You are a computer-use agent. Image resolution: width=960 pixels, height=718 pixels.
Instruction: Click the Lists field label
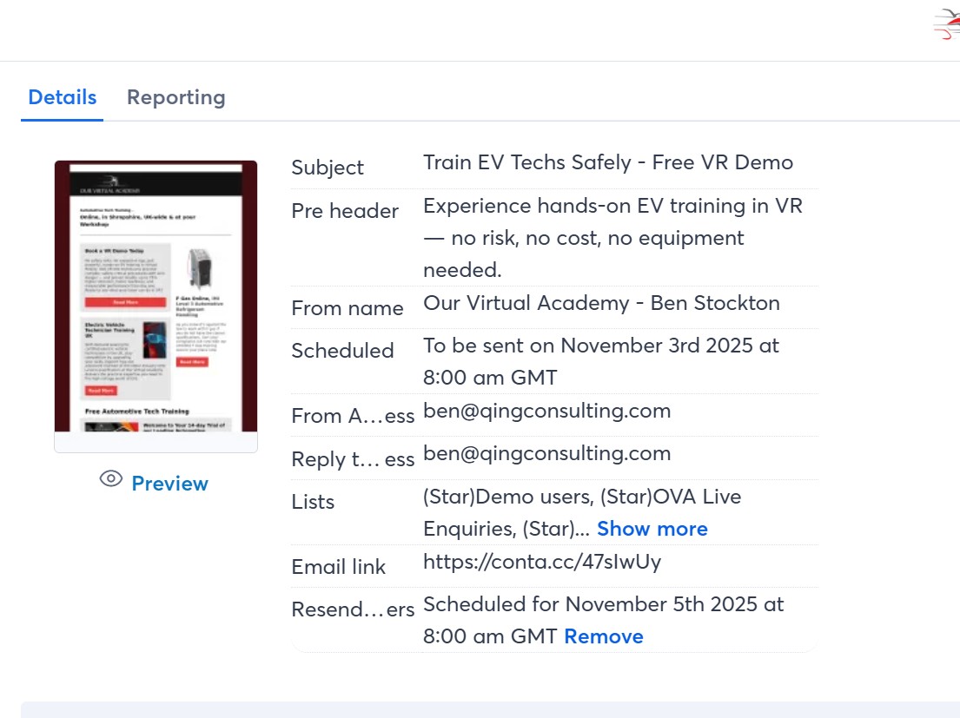[313, 502]
